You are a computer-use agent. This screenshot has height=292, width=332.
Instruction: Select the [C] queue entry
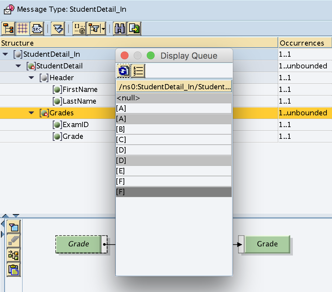coord(174,140)
